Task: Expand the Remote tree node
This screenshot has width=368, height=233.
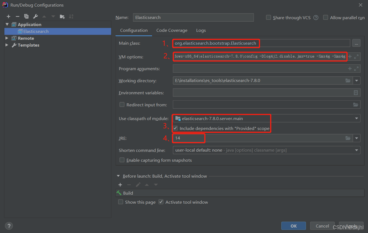Action: pos(7,38)
